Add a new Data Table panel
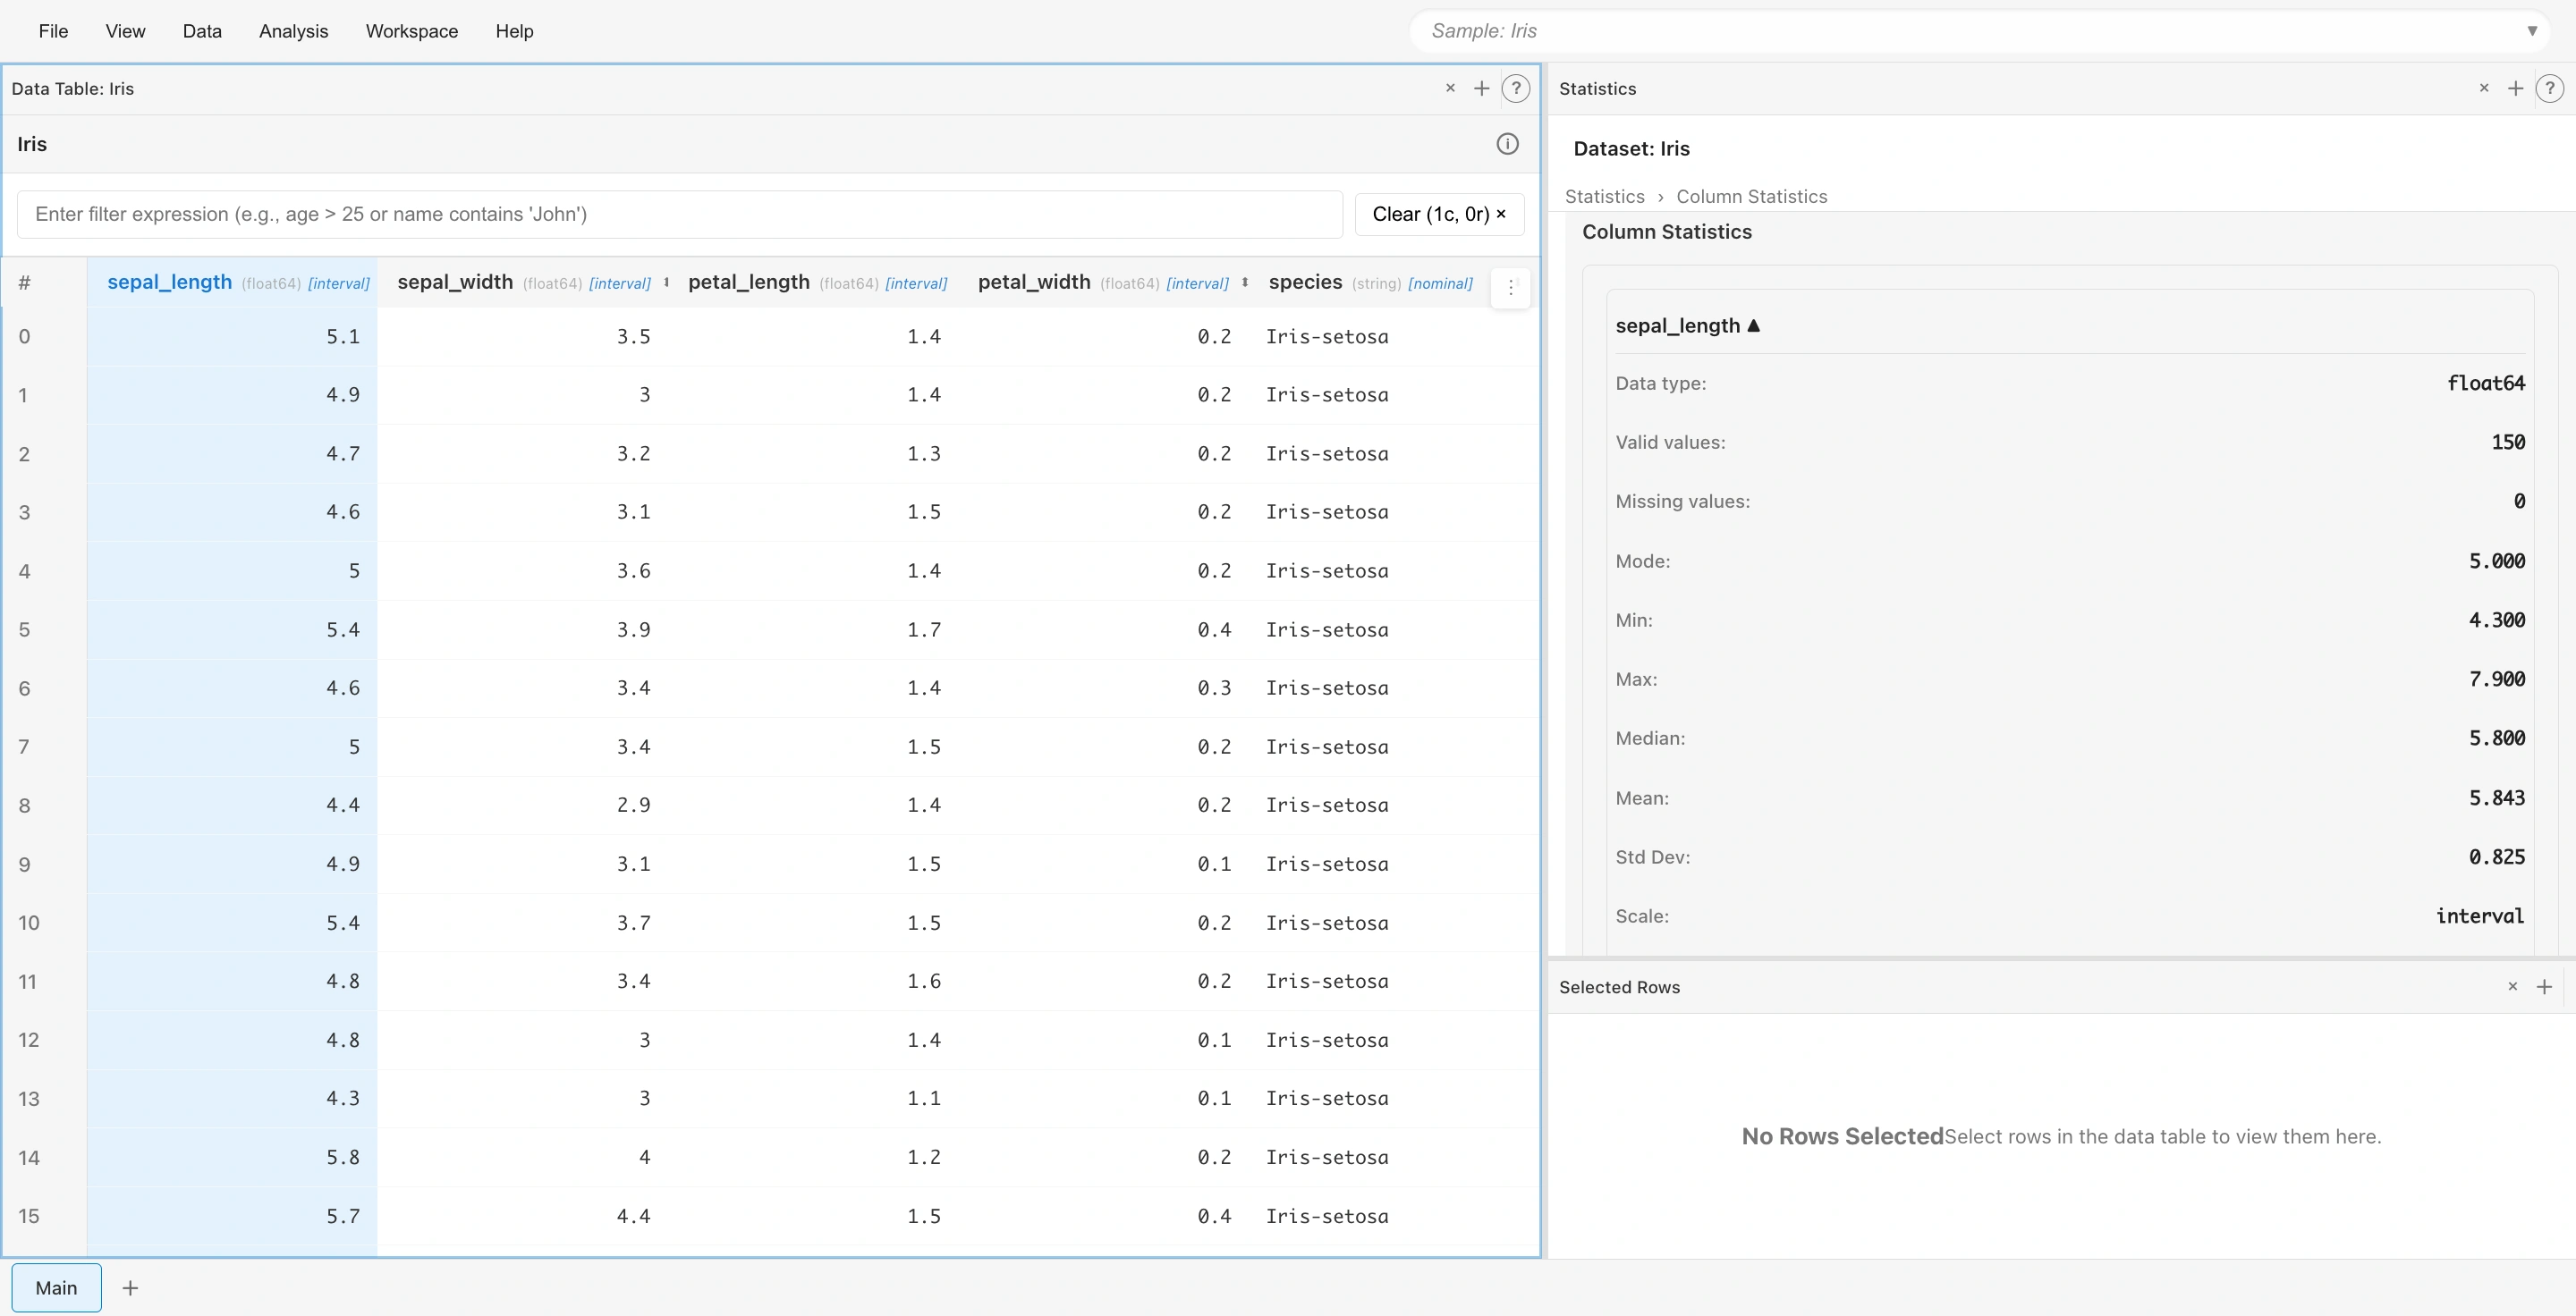The height and width of the screenshot is (1316, 2576). coord(1482,89)
